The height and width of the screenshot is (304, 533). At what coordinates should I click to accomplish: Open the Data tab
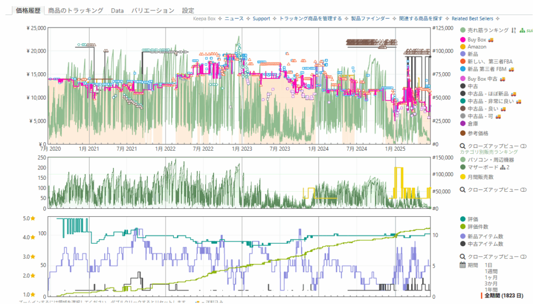(x=117, y=10)
